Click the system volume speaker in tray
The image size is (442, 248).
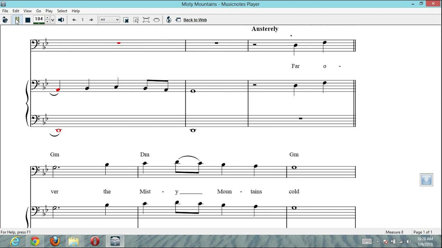[x=409, y=241]
